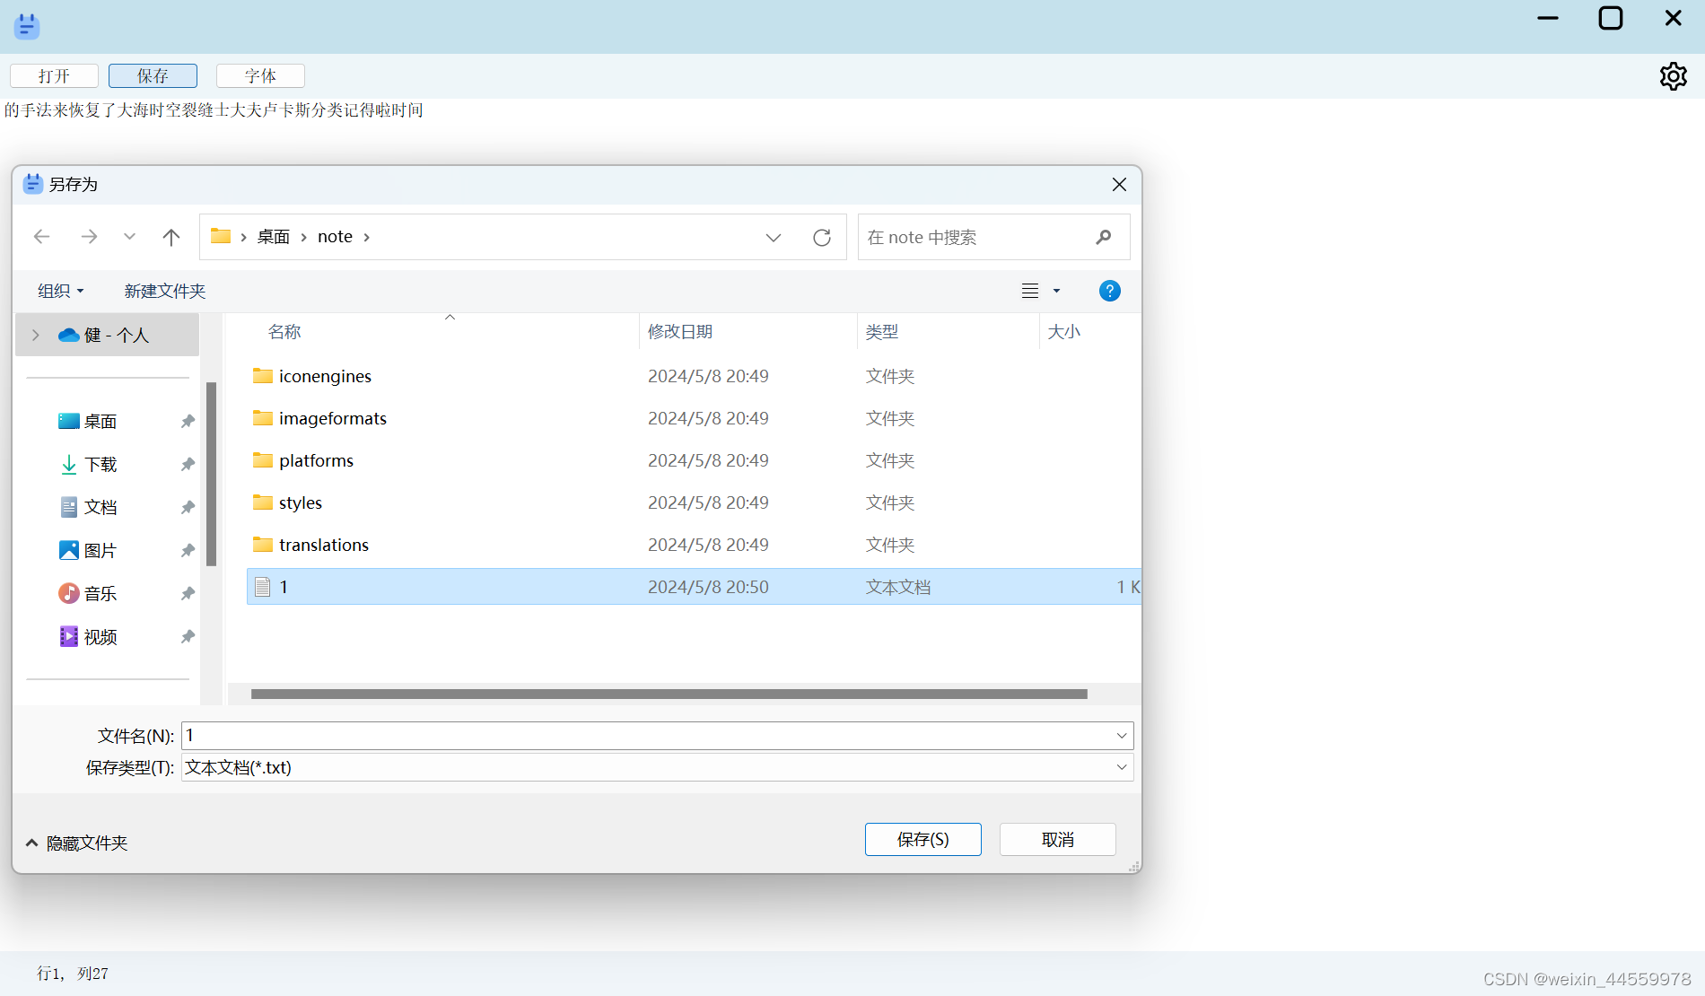Click the search magnifier in note search box
This screenshot has width=1705, height=996.
point(1103,237)
